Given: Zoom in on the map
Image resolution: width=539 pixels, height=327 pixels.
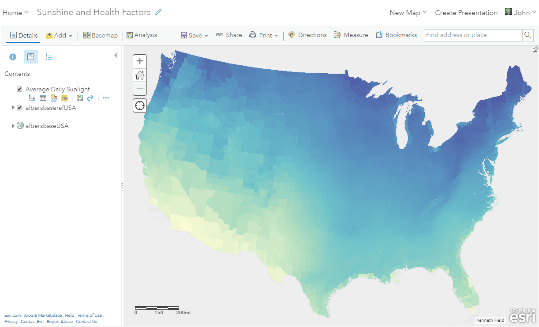Looking at the screenshot, I should click(140, 61).
